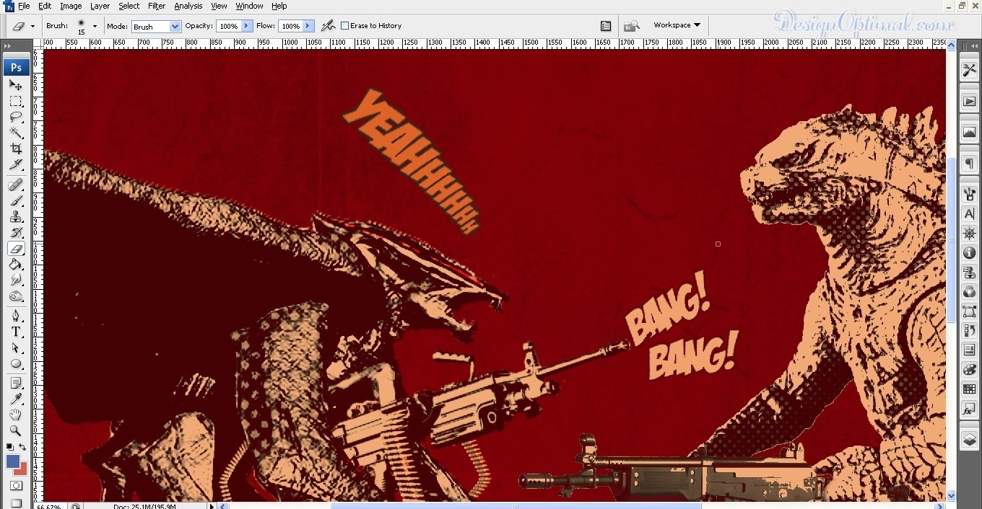Open the Analysis menu
Image resolution: width=982 pixels, height=509 pixels.
(188, 6)
